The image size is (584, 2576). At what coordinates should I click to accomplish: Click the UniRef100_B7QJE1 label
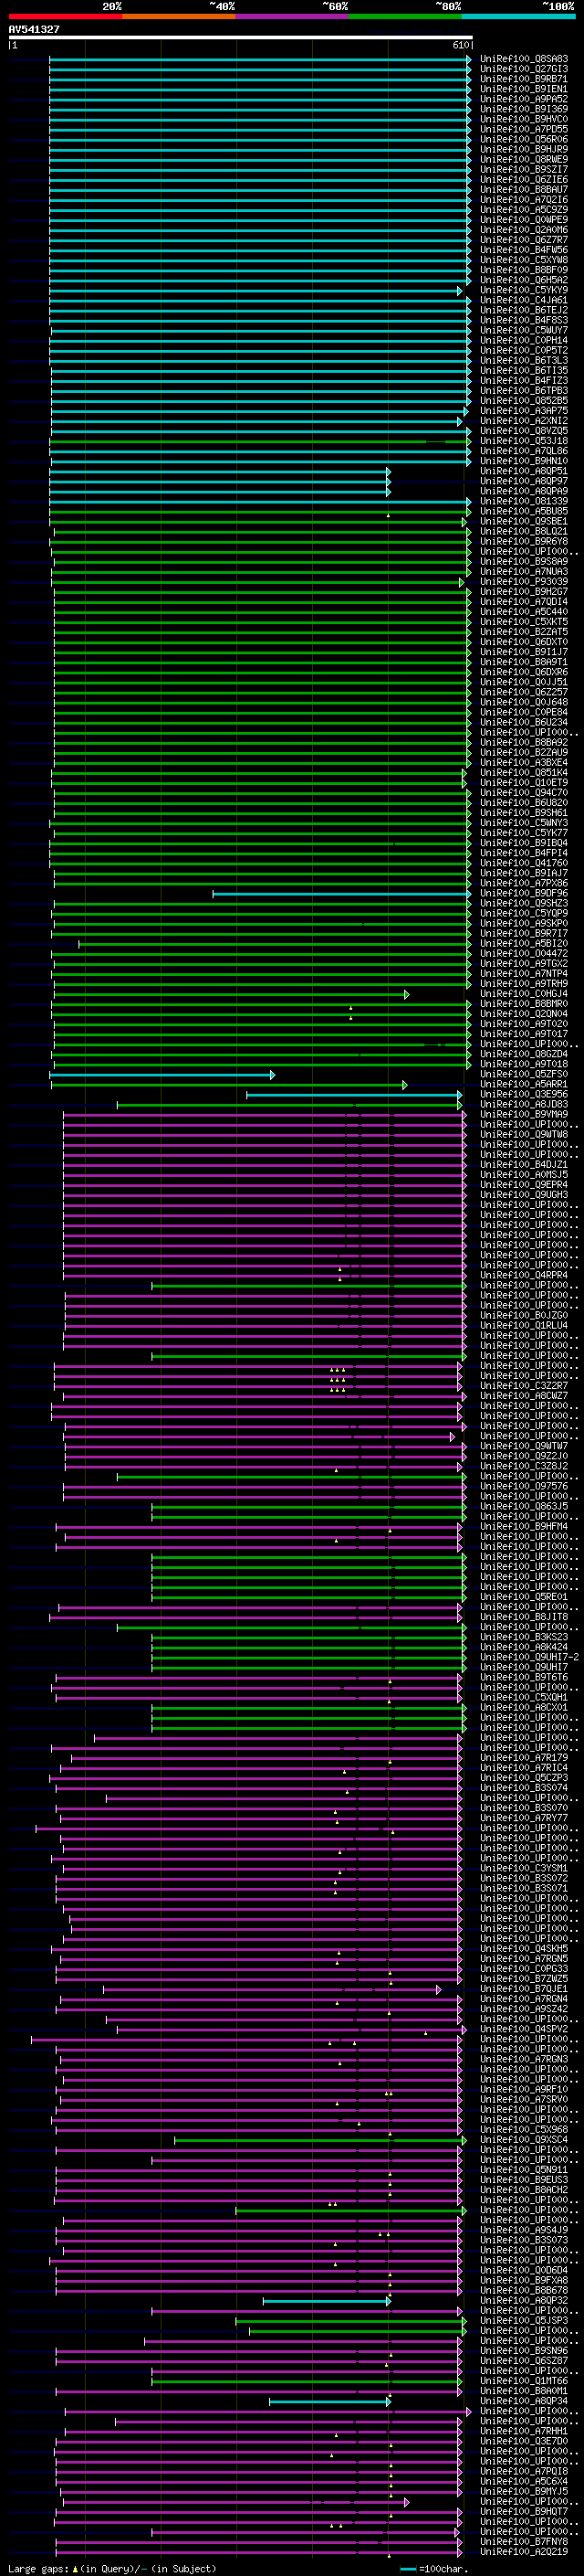524,1989
